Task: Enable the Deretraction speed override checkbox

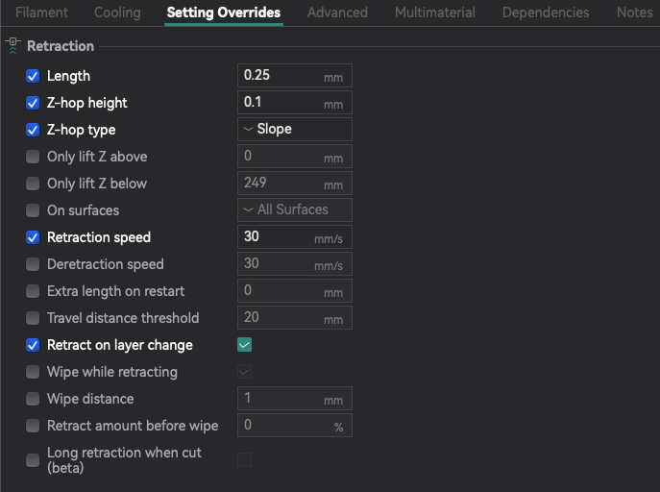Action: 33,264
